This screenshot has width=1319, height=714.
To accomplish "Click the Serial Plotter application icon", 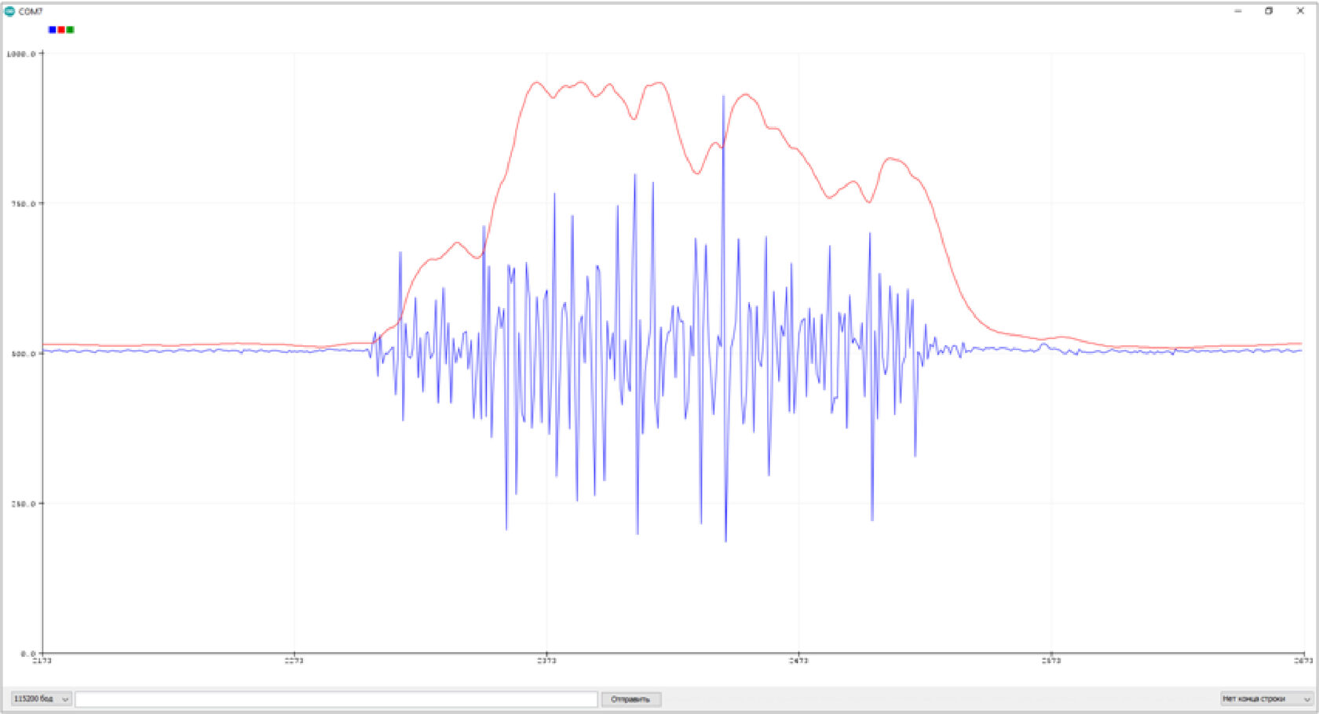I will (x=8, y=12).
